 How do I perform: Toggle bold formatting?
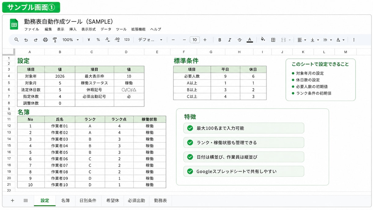click(220, 40)
